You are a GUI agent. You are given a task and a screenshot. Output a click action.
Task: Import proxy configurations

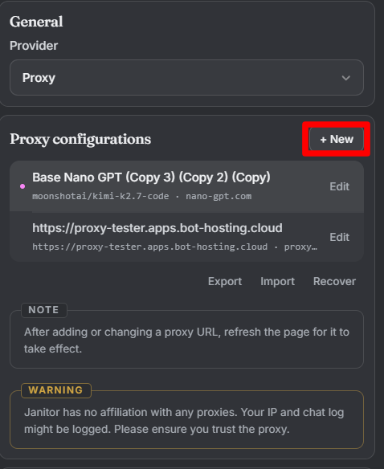(x=277, y=281)
